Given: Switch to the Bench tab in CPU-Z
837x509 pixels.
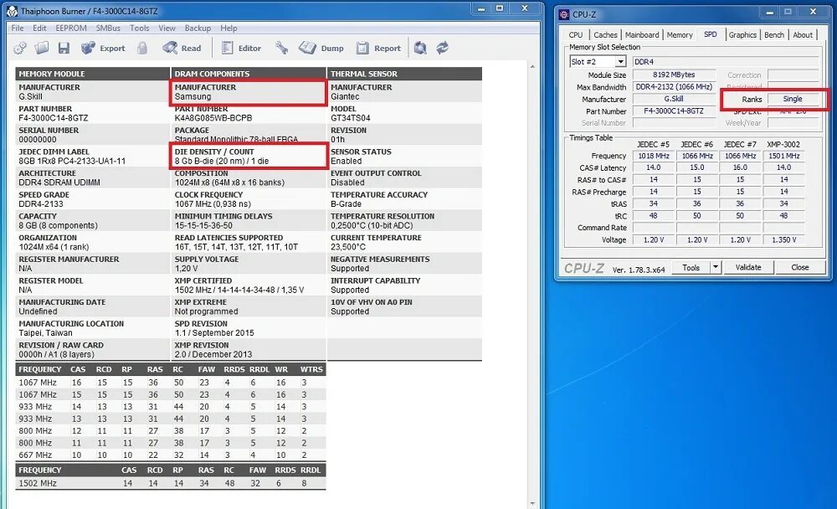Looking at the screenshot, I should (774, 34).
